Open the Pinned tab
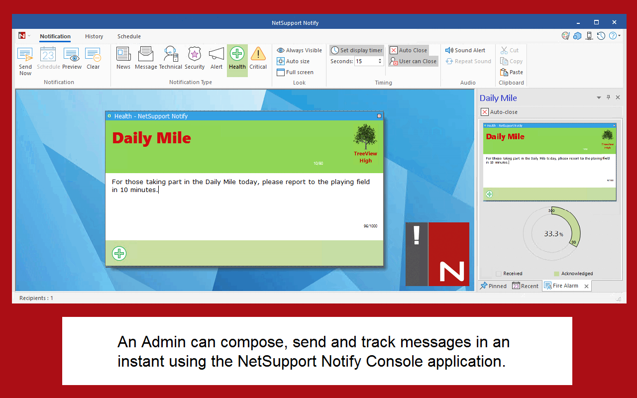 point(493,286)
